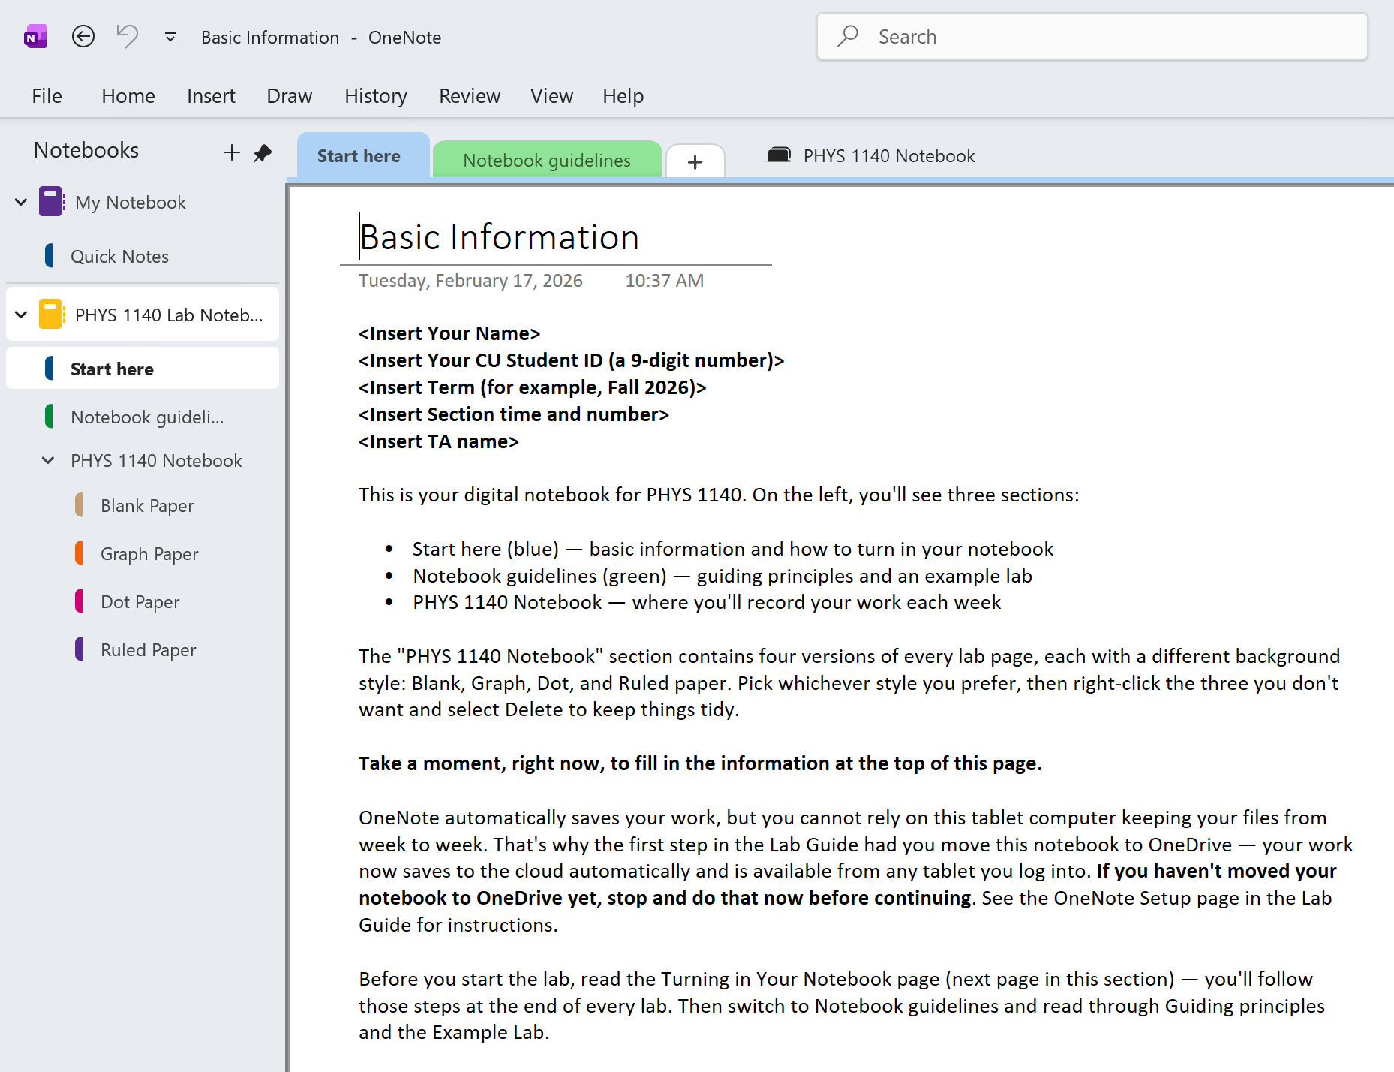Click the Basic Information page title

pos(499,237)
